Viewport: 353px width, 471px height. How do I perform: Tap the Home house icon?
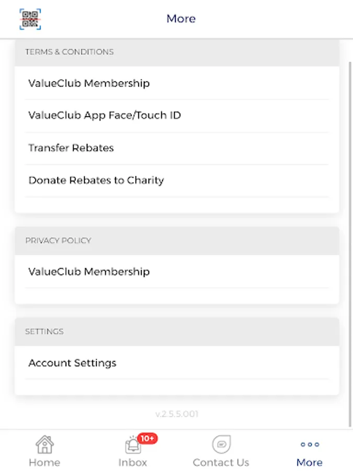click(x=44, y=445)
